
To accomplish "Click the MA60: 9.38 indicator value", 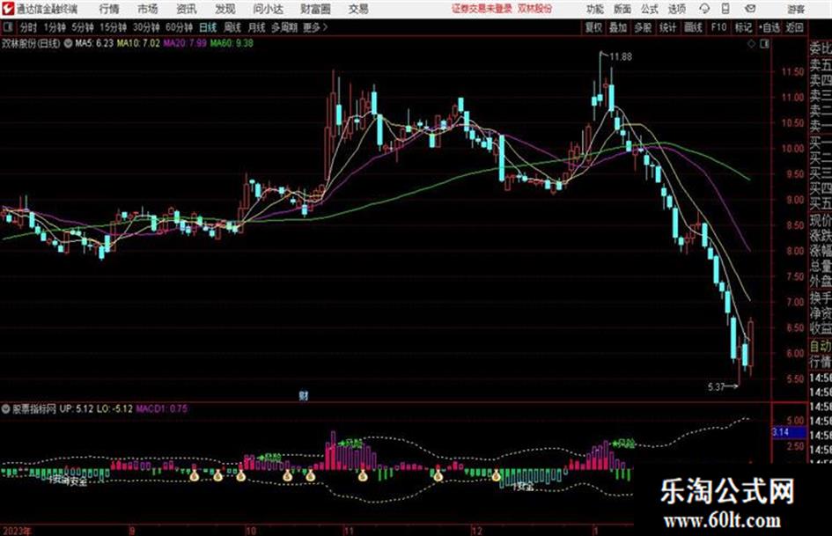I will (232, 43).
